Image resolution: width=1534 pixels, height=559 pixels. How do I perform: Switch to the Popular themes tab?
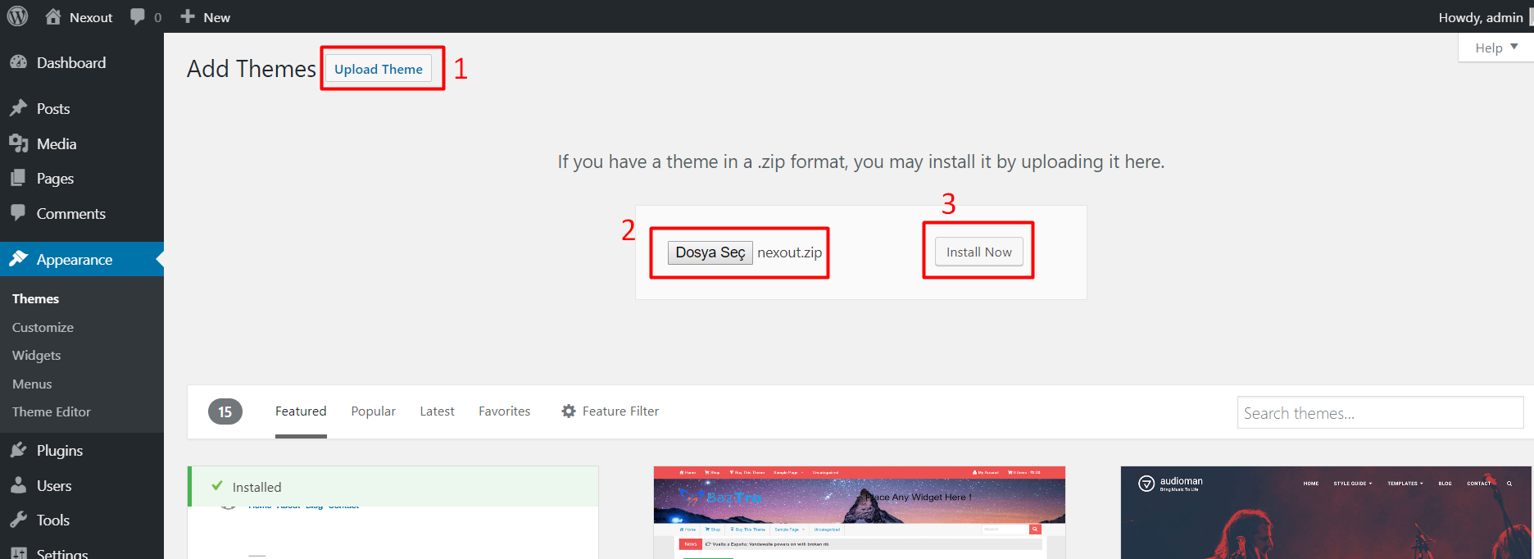coord(373,411)
